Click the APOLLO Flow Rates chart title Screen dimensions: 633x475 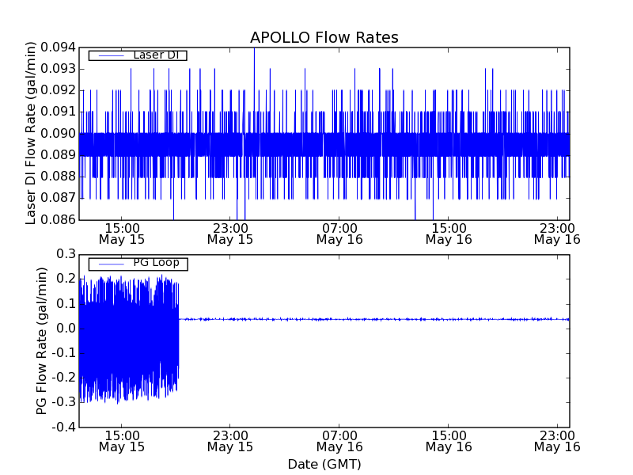click(x=324, y=37)
